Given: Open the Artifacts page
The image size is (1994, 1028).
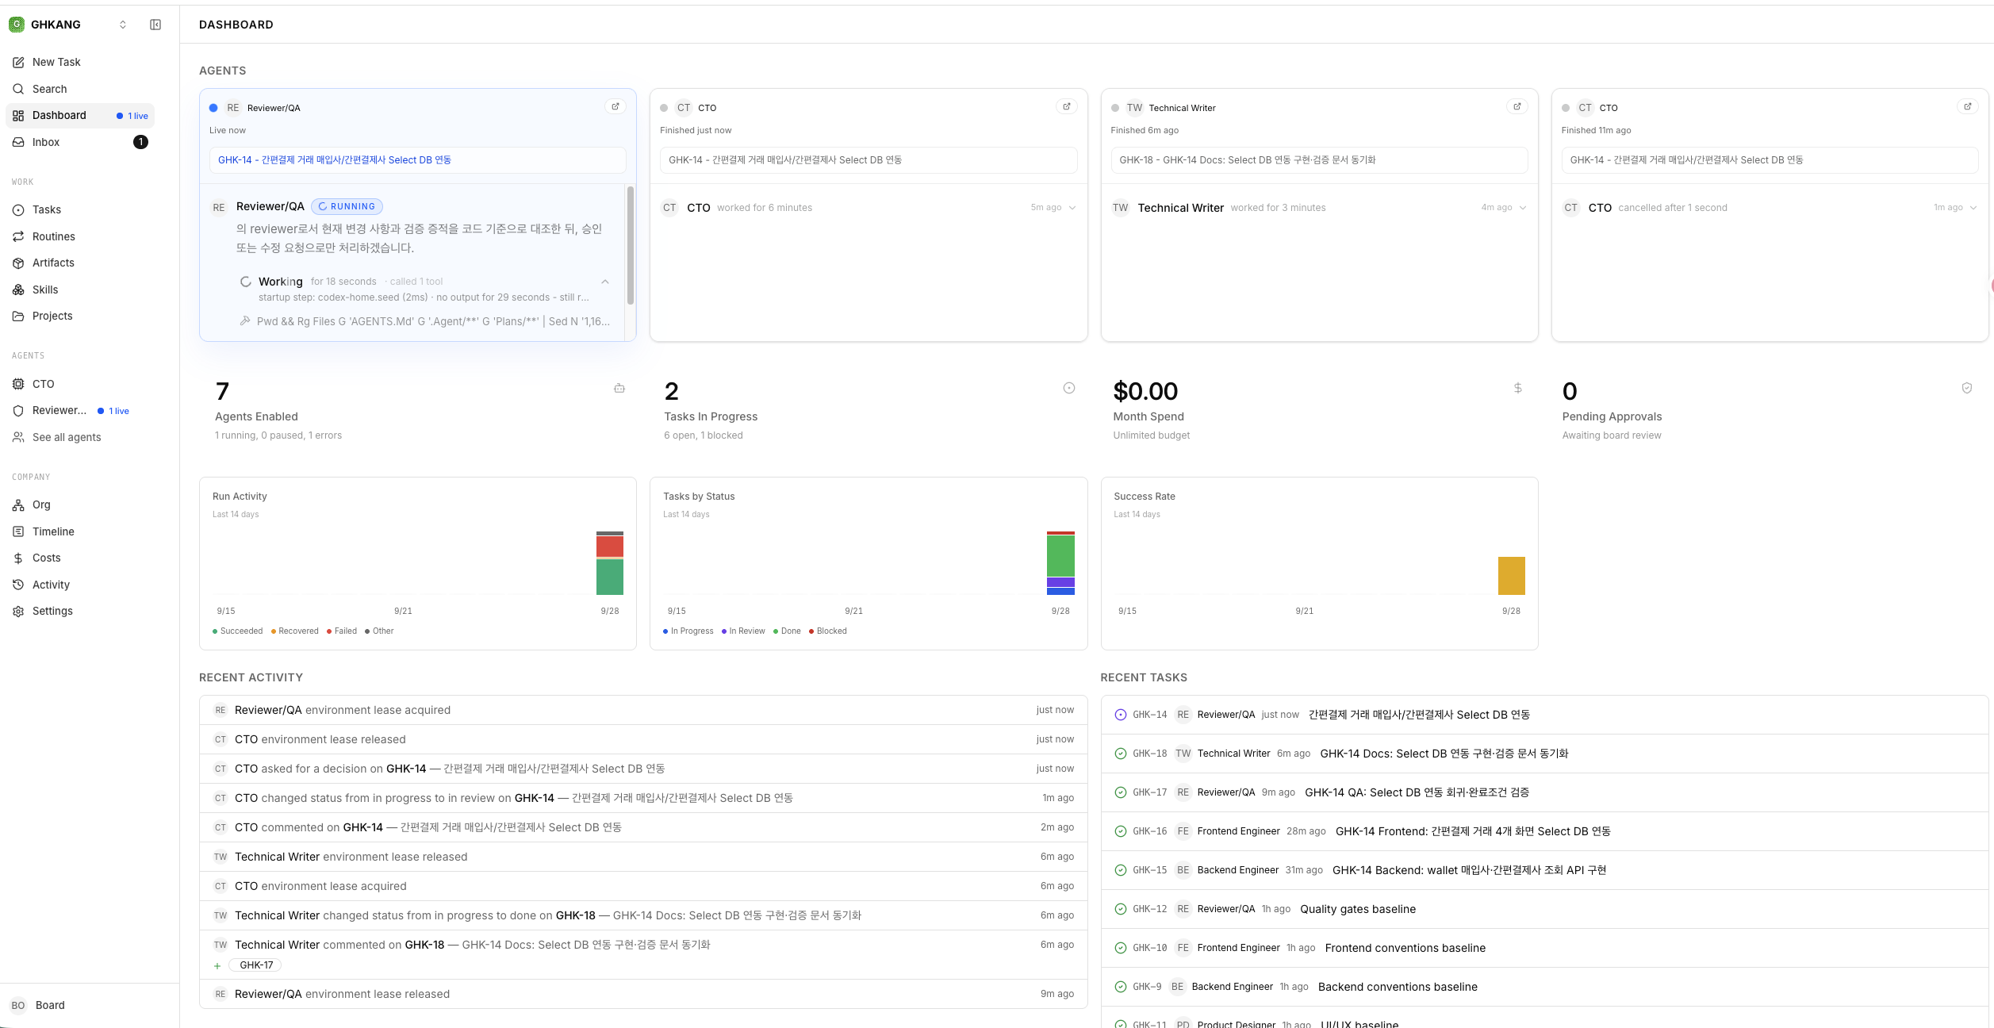Looking at the screenshot, I should [x=79, y=263].
